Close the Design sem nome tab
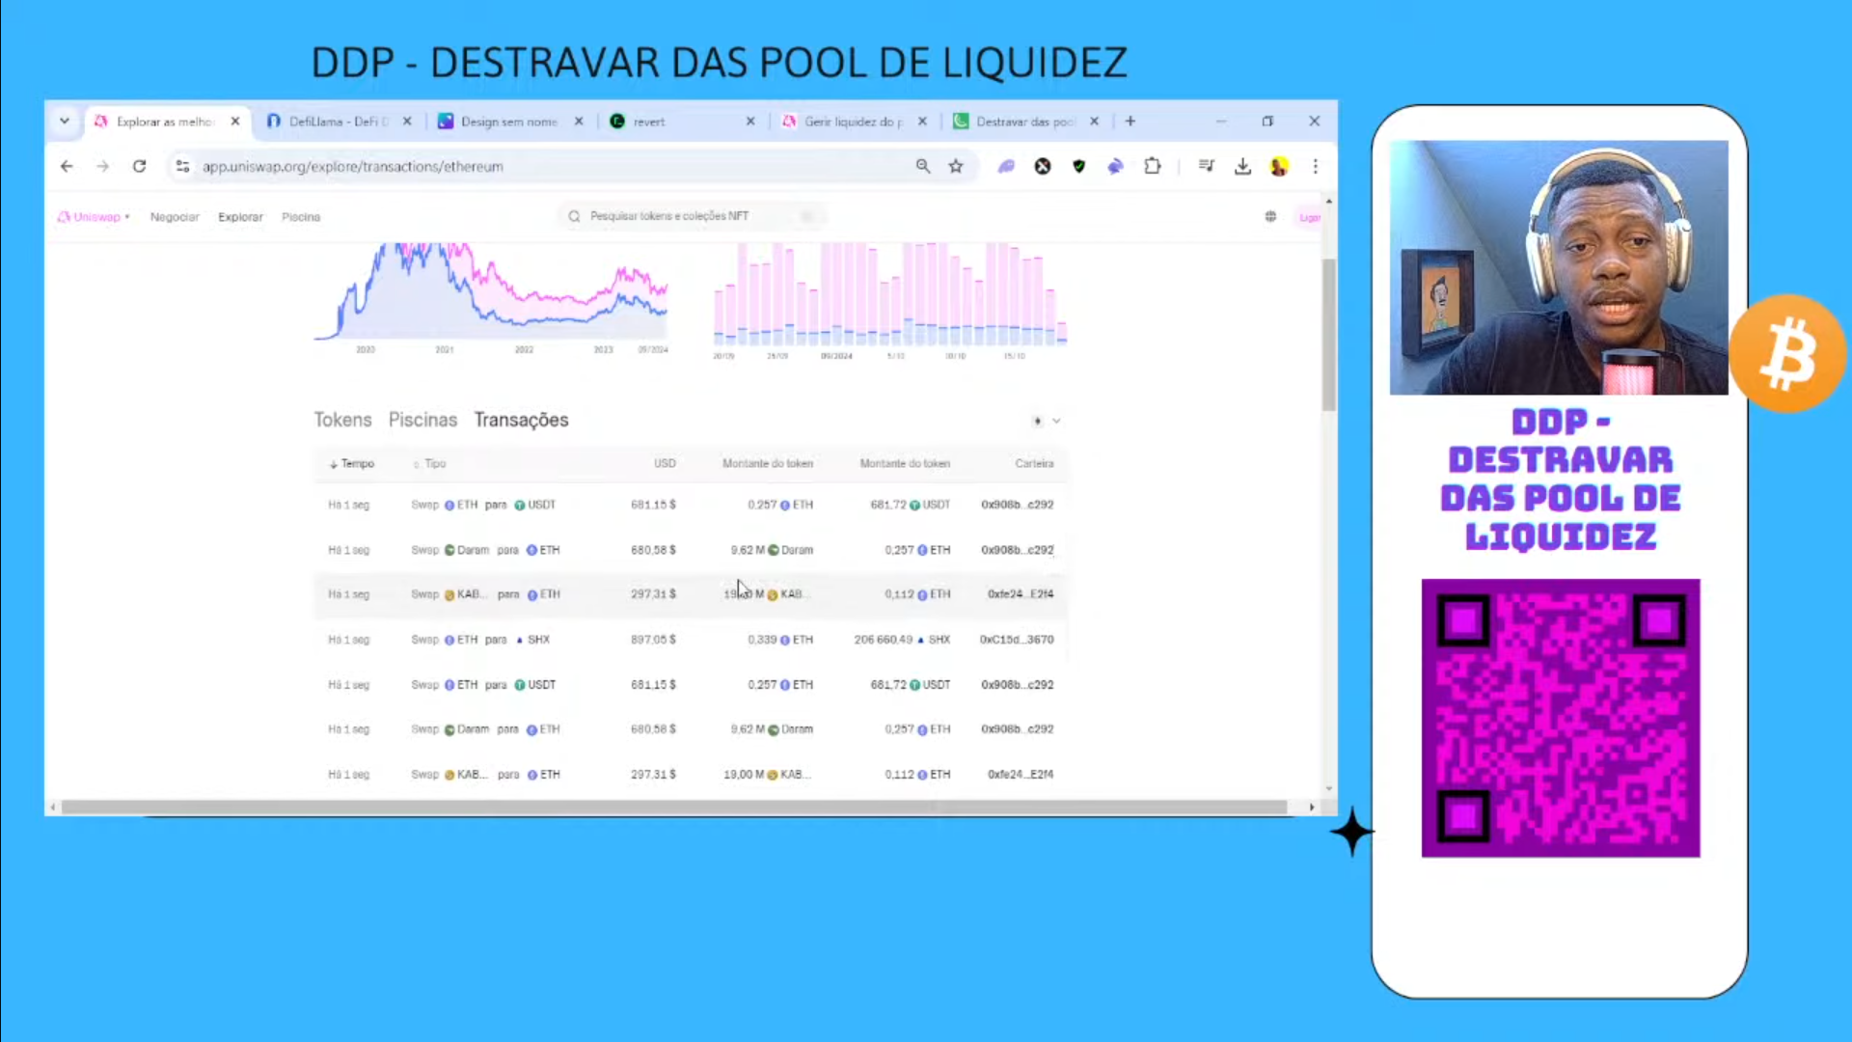Image resolution: width=1852 pixels, height=1042 pixels. [x=579, y=121]
